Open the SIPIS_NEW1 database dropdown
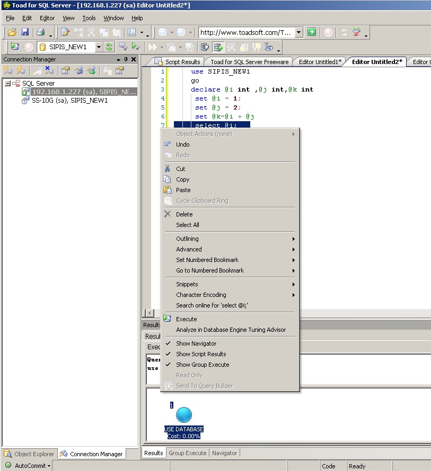The image size is (431, 471). [99, 47]
